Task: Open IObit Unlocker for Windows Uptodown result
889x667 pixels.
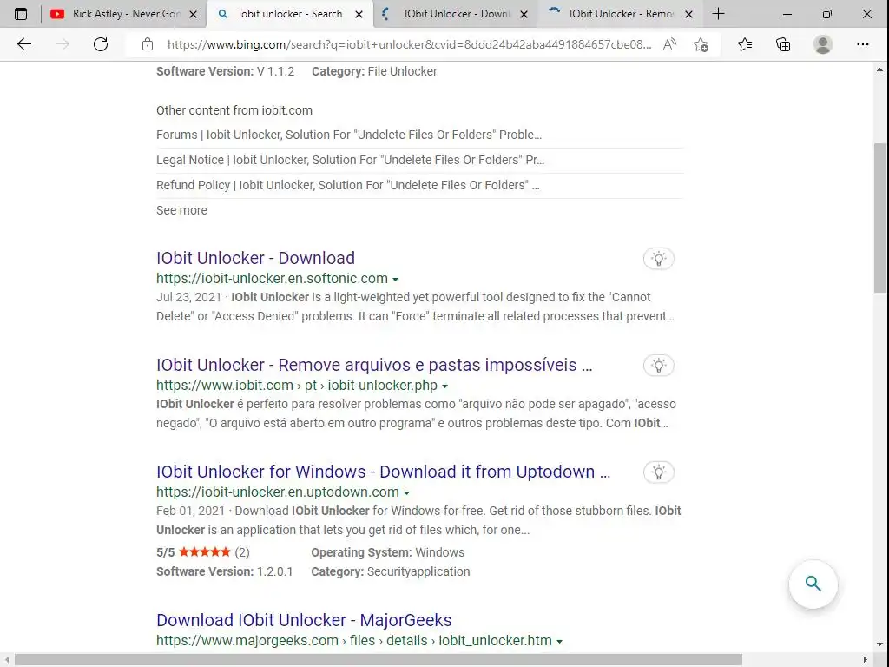Action: [383, 472]
